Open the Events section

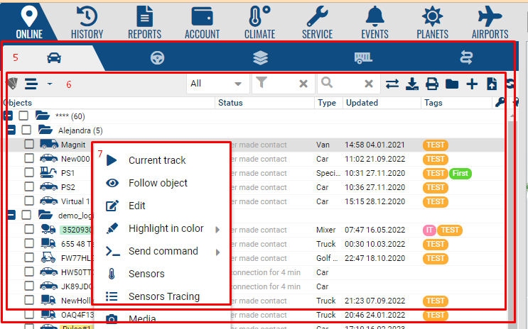375,23
